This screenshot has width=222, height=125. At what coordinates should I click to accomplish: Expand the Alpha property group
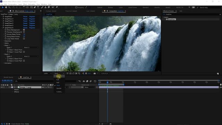[x=3, y=43]
